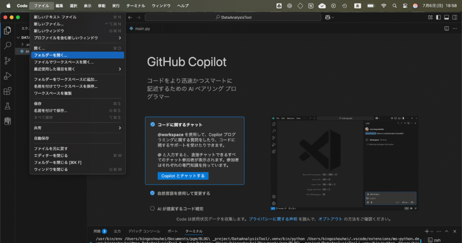Expand プロファイルを含む新しいウィンドウ submenu
Viewport: 462px width, 243px height.
coord(78,38)
